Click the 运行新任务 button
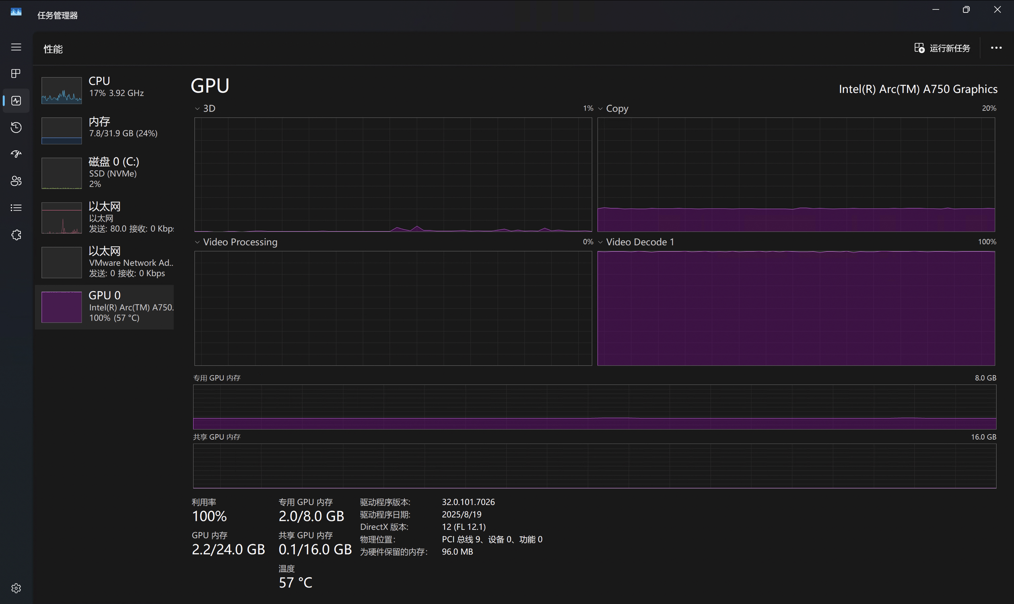The width and height of the screenshot is (1014, 604). pyautogui.click(x=942, y=48)
